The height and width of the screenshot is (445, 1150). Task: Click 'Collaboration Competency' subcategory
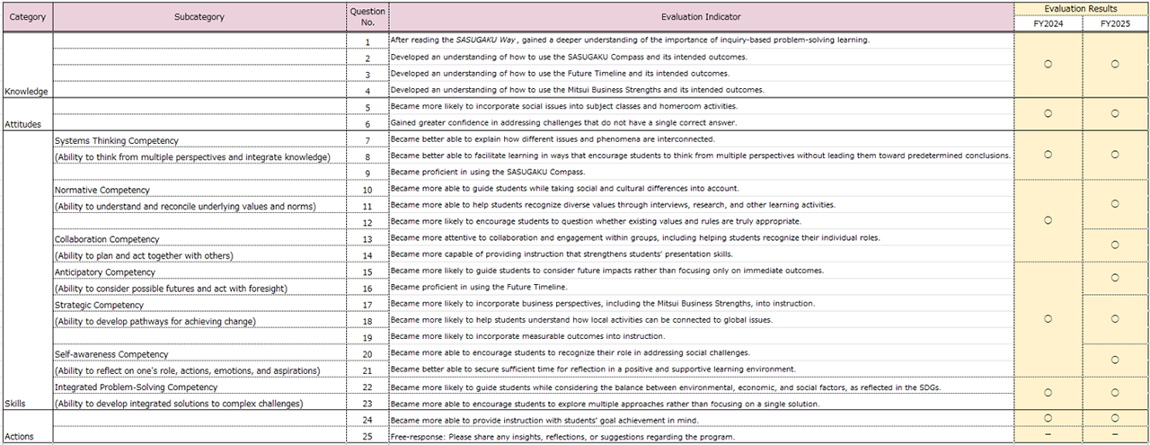[x=107, y=239]
